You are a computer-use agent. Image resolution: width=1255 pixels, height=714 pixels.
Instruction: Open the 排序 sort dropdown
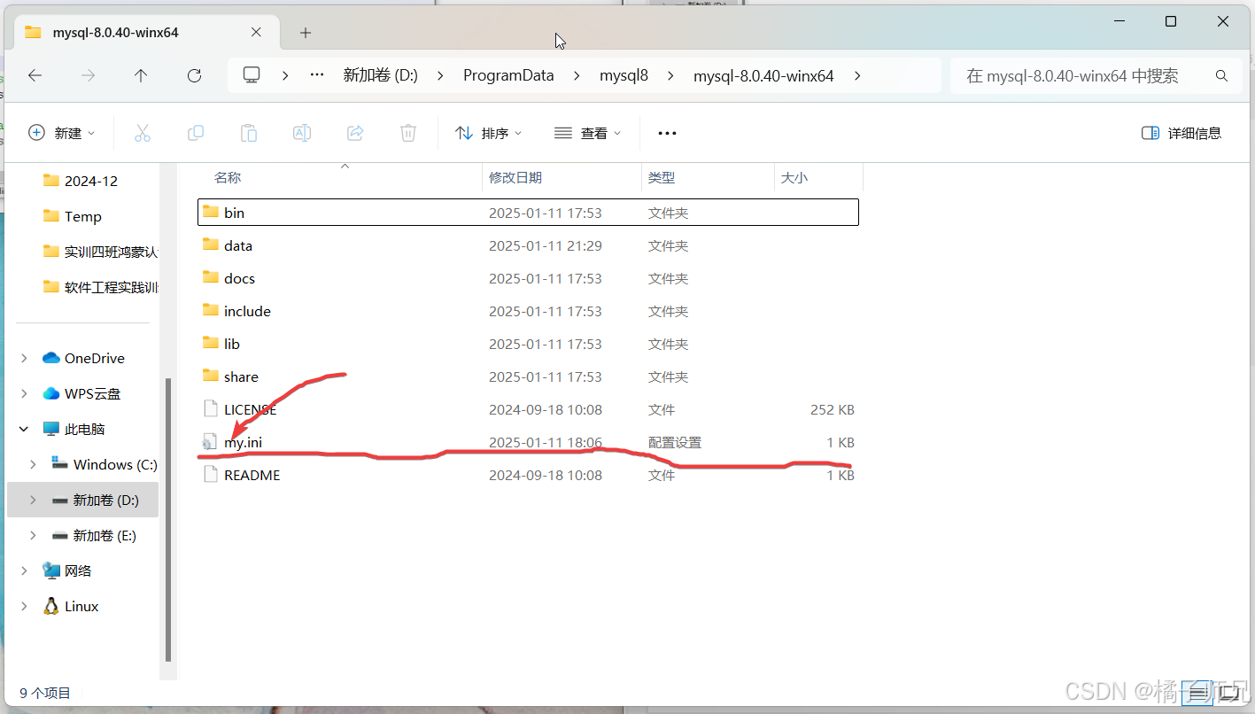[x=488, y=133]
